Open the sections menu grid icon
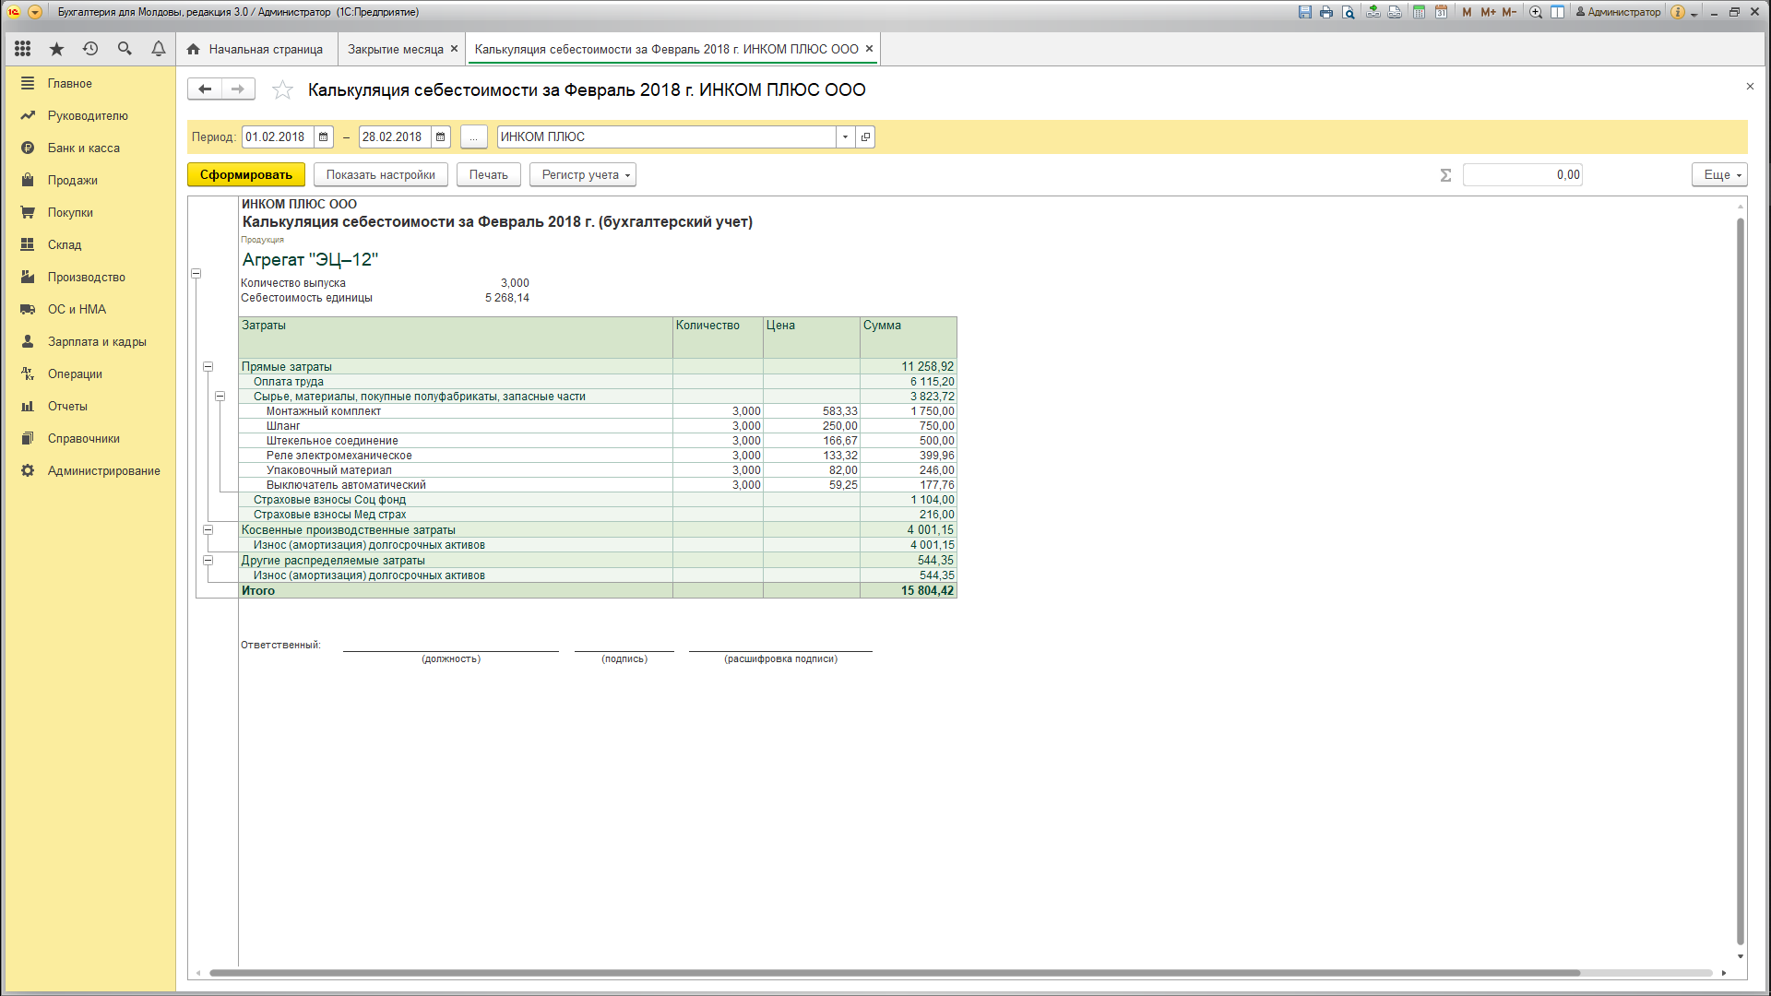Screen dimensions: 1771x996 click(x=23, y=49)
